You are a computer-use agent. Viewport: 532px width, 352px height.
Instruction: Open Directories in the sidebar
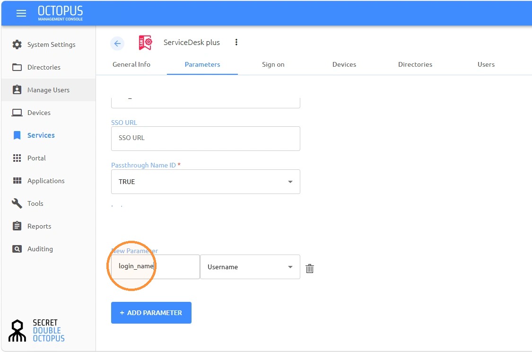pos(49,67)
